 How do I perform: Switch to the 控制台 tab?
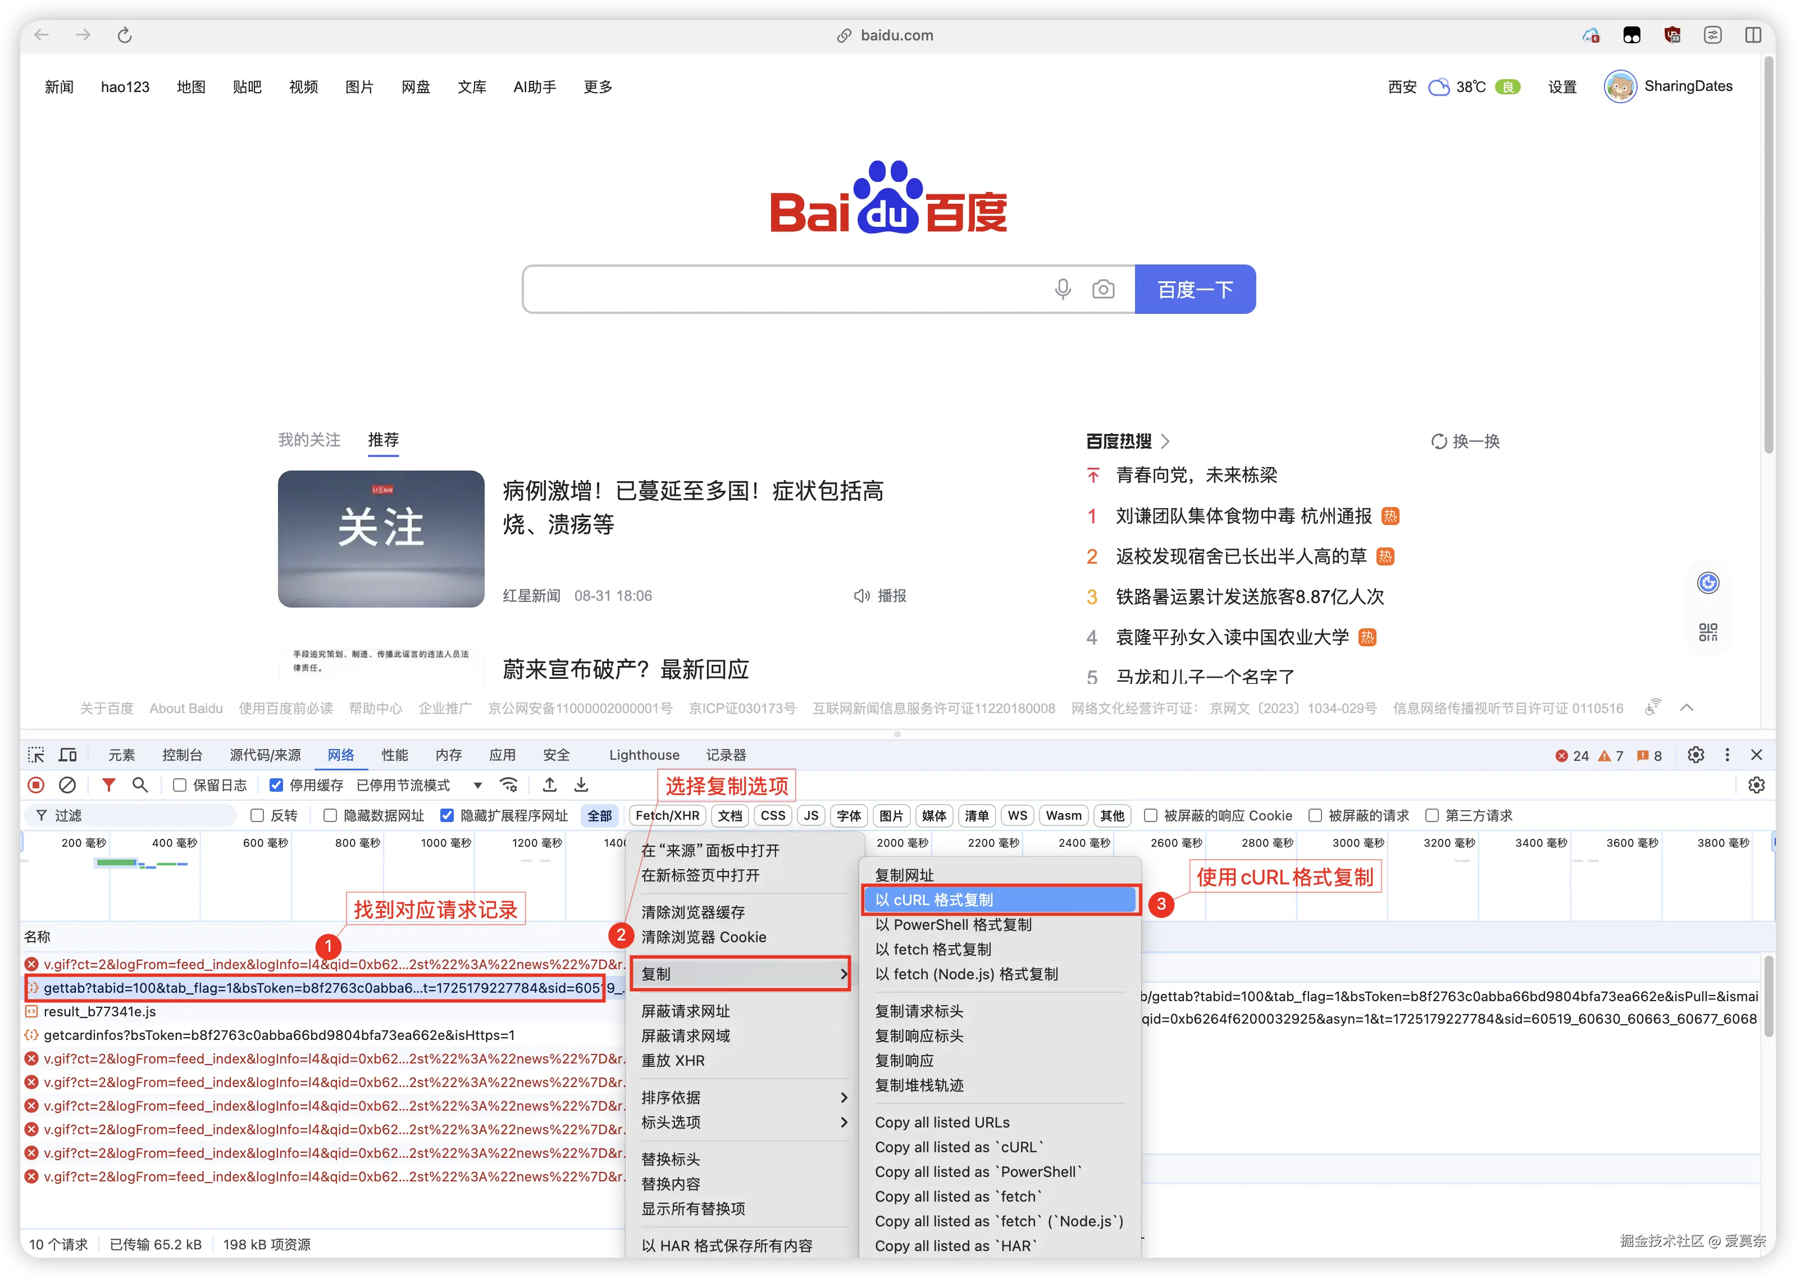182,755
